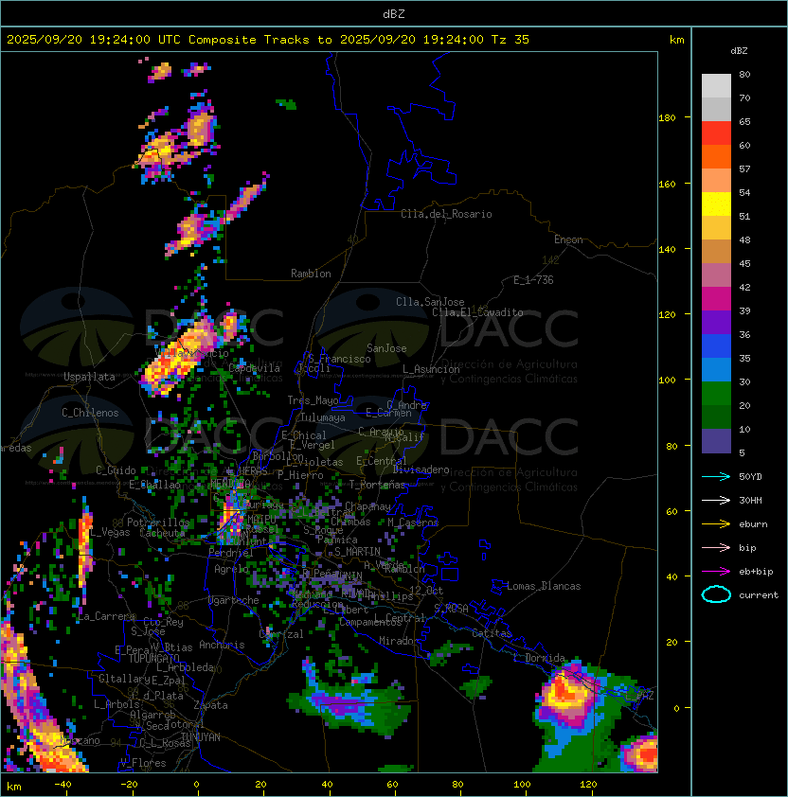
Task: Click the '80' value on dBZ scale
Action: click(x=744, y=74)
